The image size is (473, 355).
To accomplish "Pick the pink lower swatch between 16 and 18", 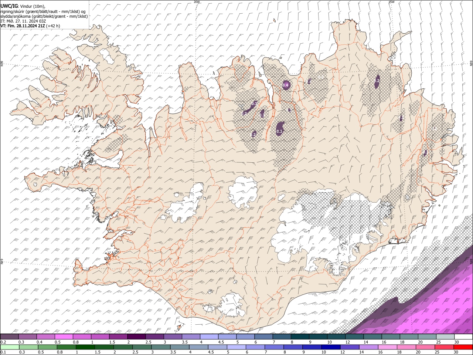I will point(388,347).
